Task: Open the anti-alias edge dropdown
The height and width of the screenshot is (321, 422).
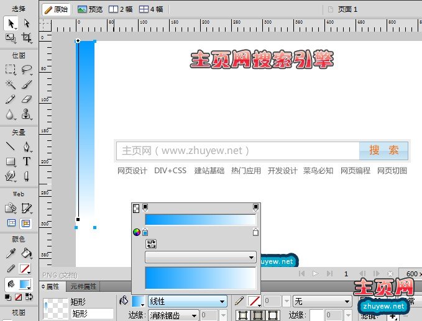Action: (173, 315)
